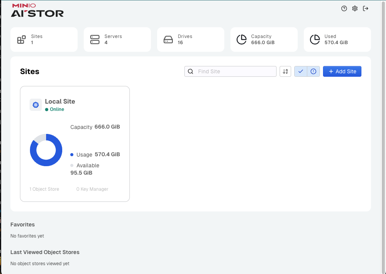The width and height of the screenshot is (386, 274).
Task: Click the Kubernetes icon on Local Site
Action: pos(36,105)
